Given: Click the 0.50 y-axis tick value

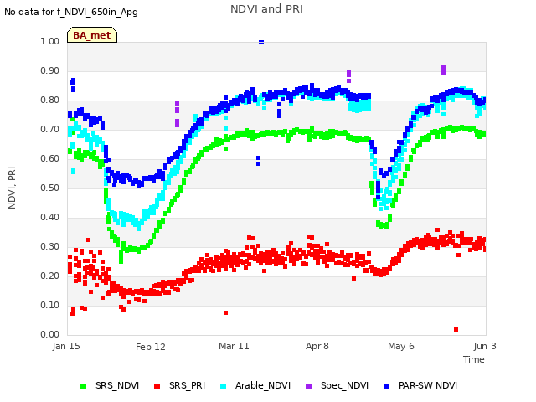Looking at the screenshot, I should click(50, 188).
